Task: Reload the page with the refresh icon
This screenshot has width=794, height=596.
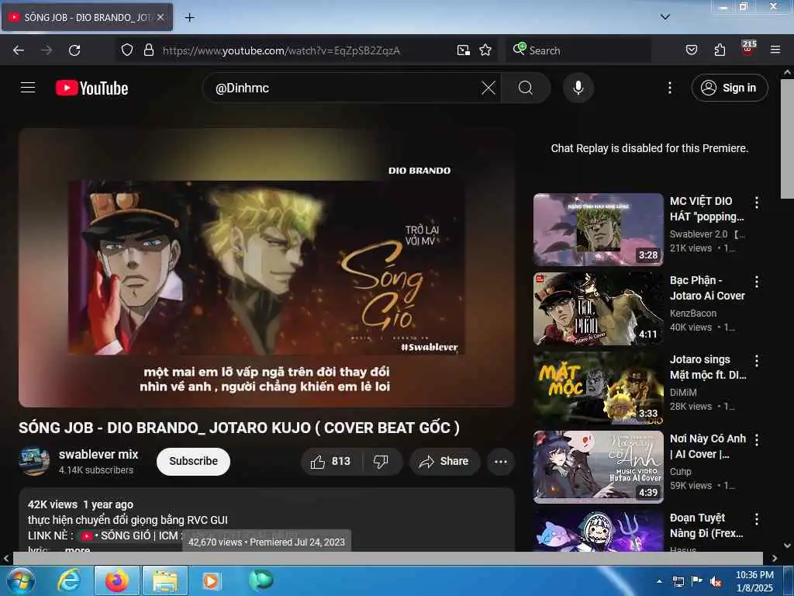Action: 74,50
